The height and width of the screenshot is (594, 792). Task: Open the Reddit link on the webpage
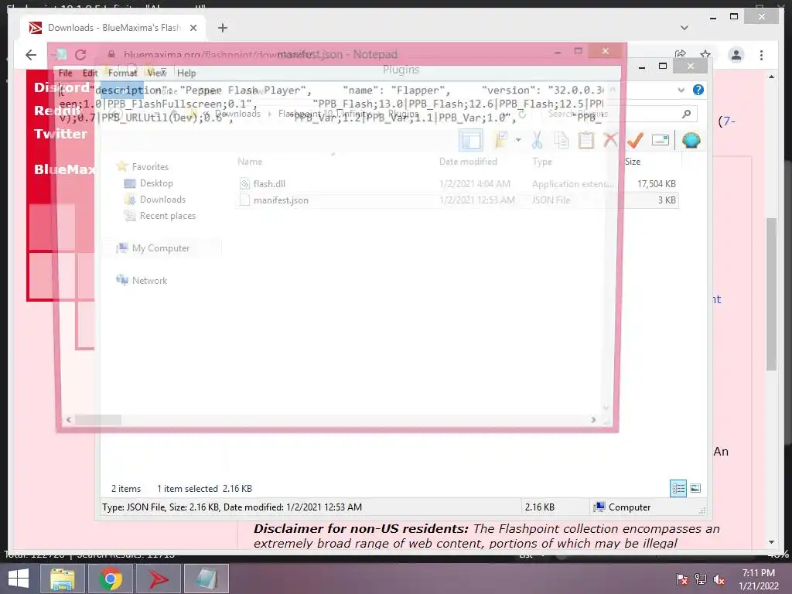tap(57, 111)
